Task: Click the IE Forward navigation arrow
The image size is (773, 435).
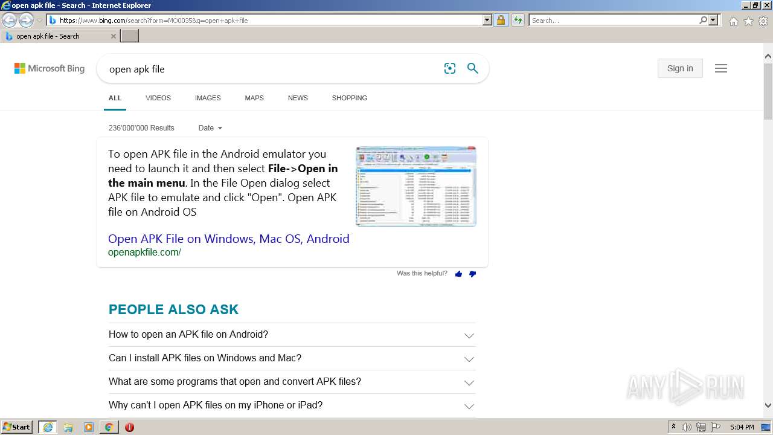Action: (x=26, y=20)
